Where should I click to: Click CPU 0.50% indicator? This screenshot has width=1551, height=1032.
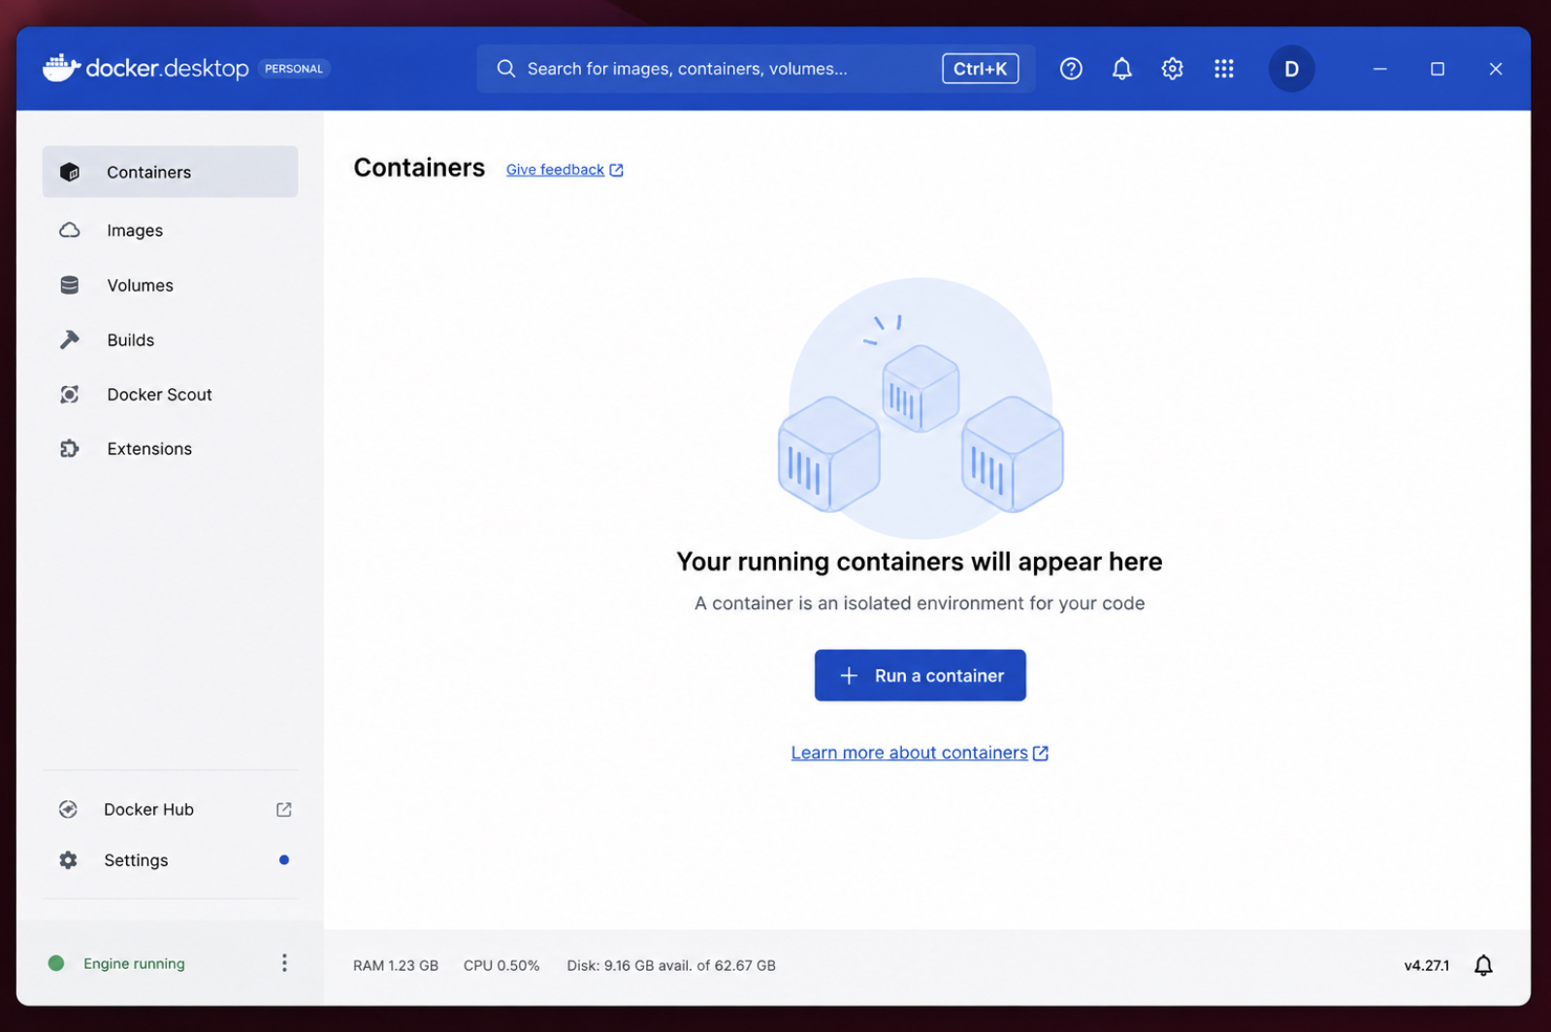coord(501,965)
